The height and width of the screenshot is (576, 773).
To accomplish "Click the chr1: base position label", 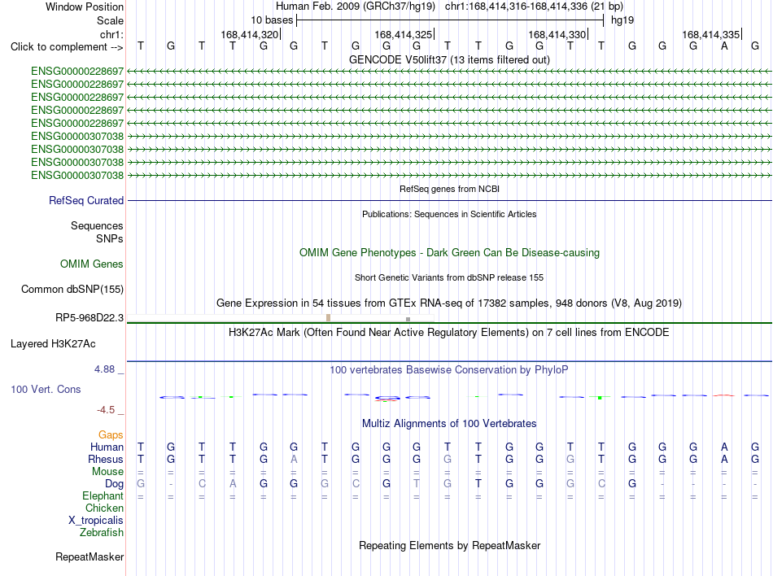I will pyautogui.click(x=111, y=34).
